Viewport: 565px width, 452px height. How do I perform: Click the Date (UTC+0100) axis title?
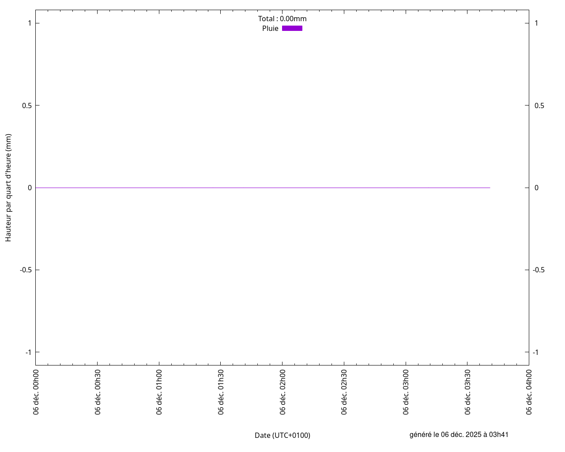tap(282, 435)
